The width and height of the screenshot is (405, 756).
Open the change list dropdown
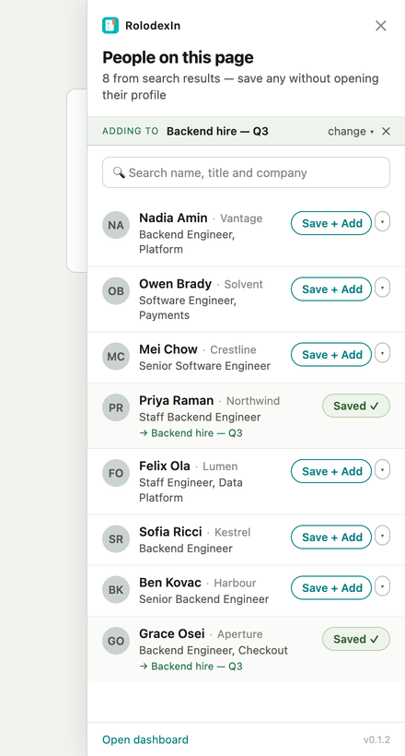pyautogui.click(x=351, y=131)
